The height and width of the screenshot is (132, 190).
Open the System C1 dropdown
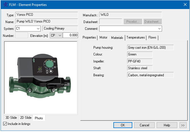(x=38, y=28)
